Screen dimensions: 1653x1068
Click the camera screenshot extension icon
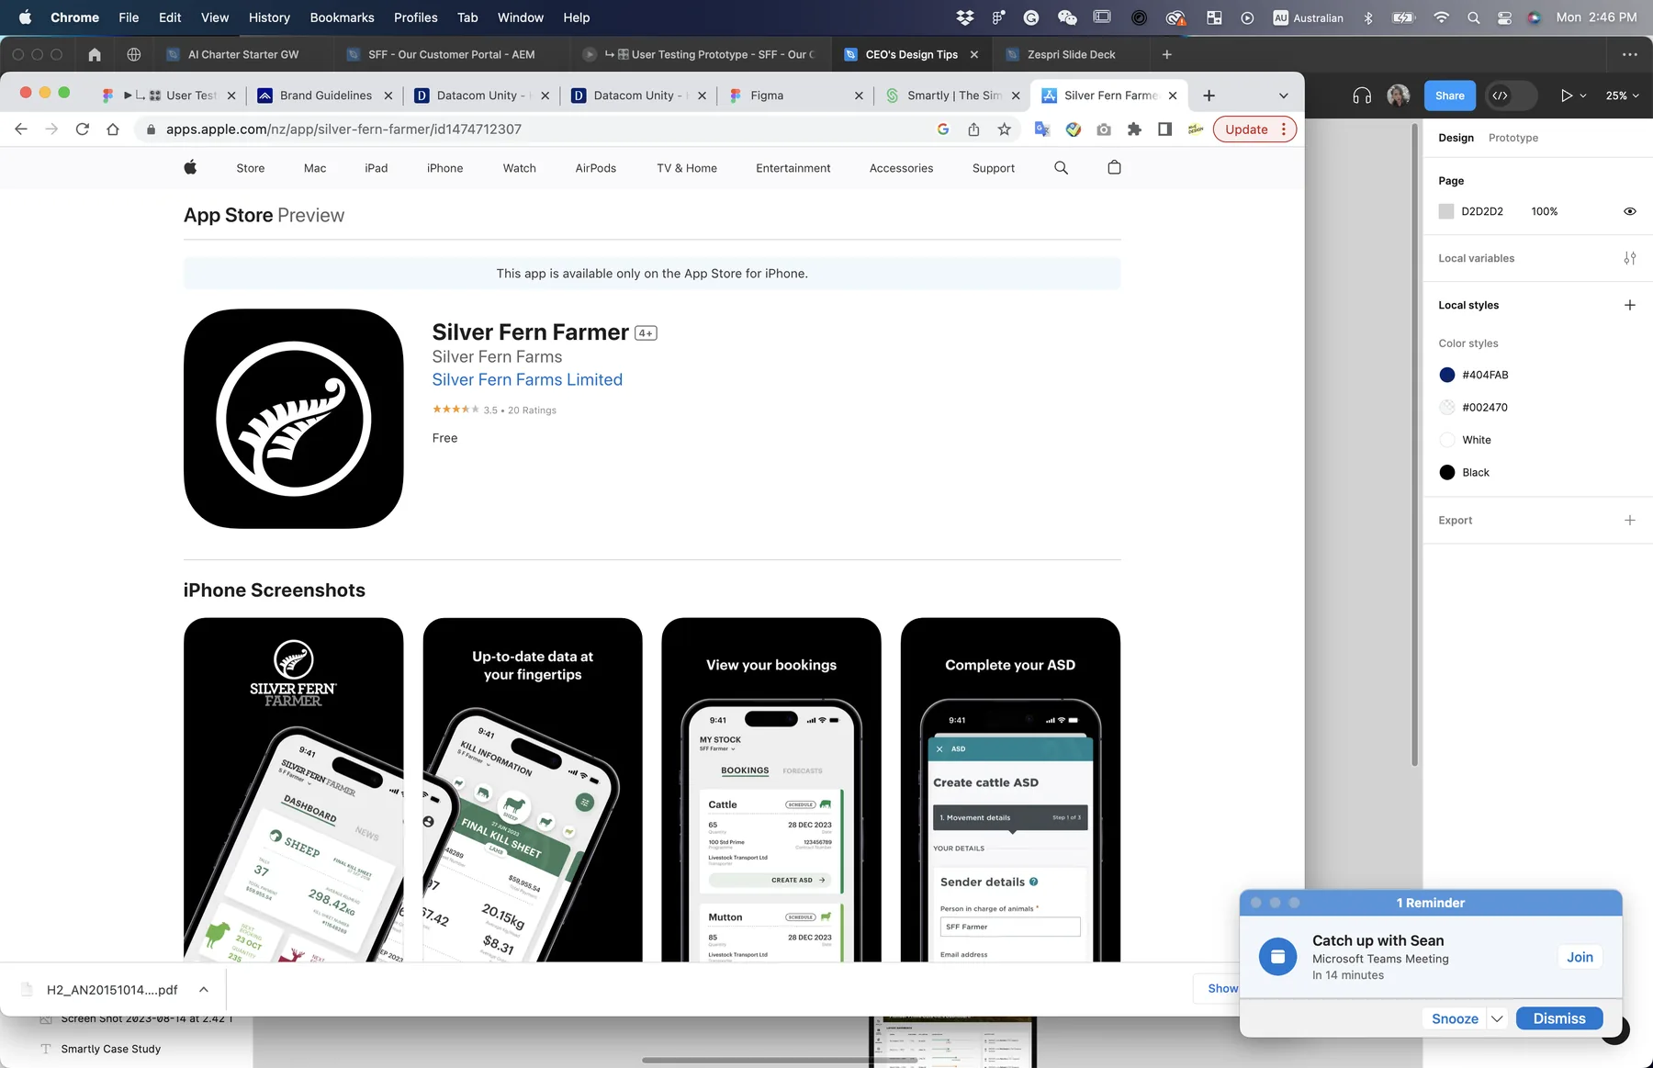tap(1104, 129)
